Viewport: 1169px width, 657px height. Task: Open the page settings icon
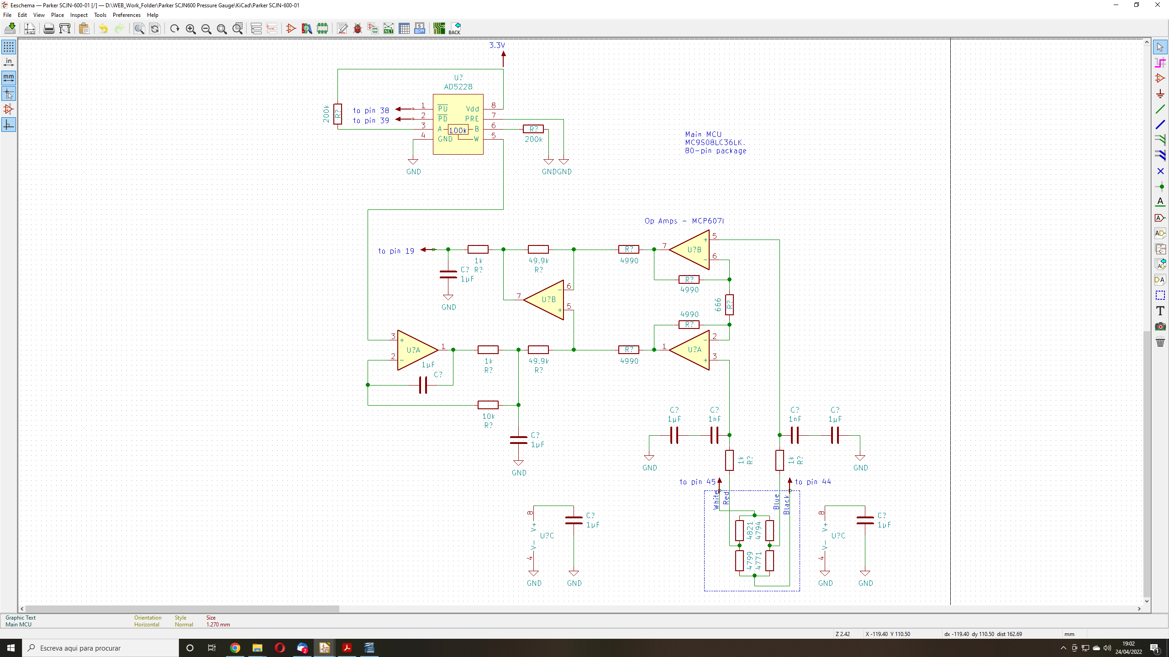click(30, 28)
